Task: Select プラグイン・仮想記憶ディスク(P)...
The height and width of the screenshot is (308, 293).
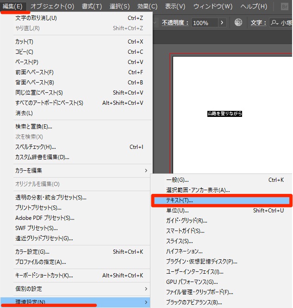Action: click(x=221, y=262)
